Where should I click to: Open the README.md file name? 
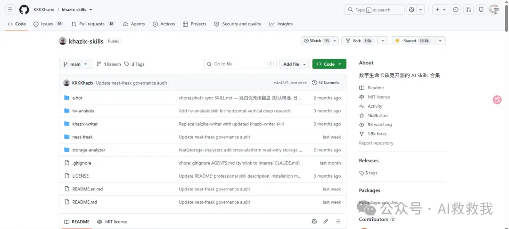pyautogui.click(x=85, y=202)
